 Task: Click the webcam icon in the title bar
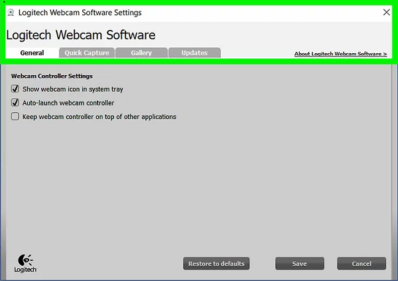pos(11,13)
